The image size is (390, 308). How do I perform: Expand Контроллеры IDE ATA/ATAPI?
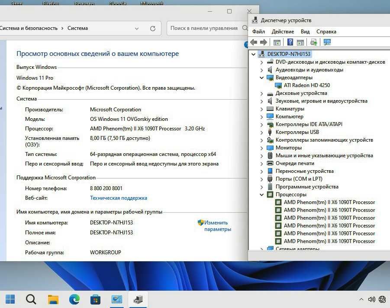[261, 124]
